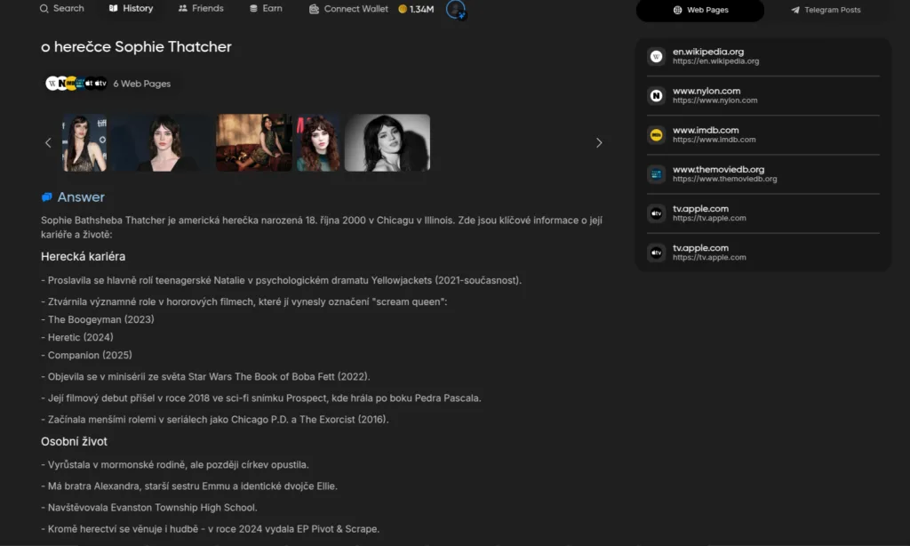
Task: Click the 'Osobní život' heading
Action: [x=74, y=441]
